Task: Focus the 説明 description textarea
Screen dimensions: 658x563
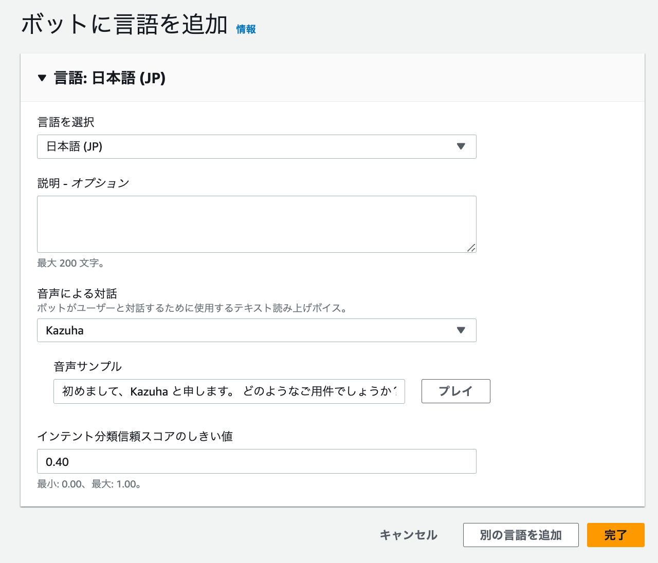Action: 257,224
